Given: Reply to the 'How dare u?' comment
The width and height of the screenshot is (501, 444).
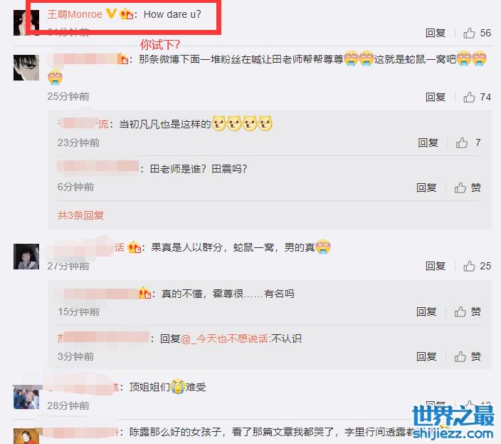Looking at the screenshot, I should pyautogui.click(x=436, y=33).
